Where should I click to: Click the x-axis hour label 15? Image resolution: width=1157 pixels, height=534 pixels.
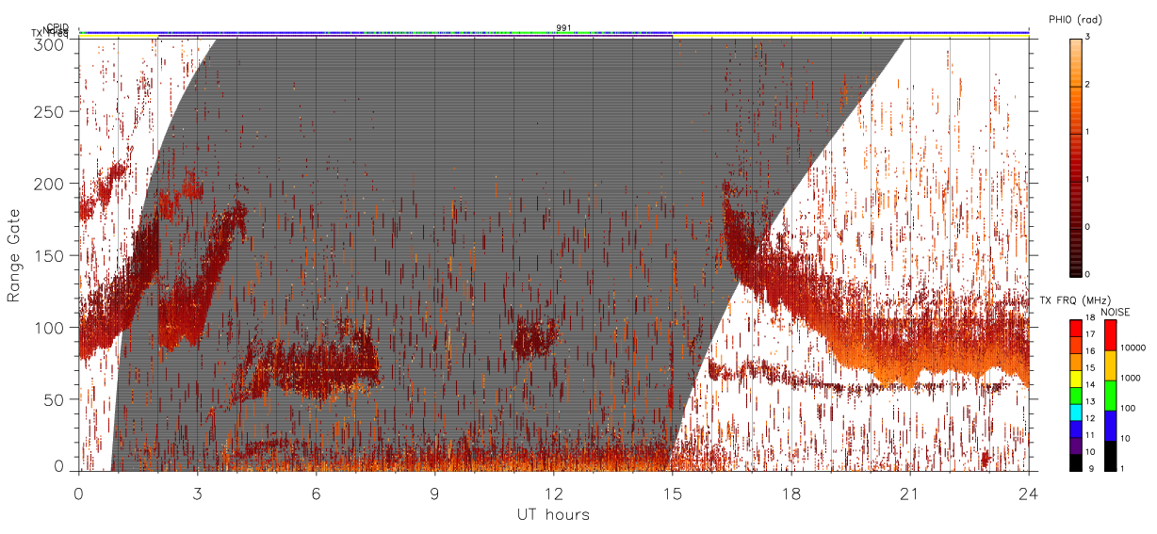coord(673,493)
